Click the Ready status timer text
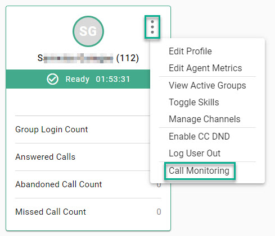The width and height of the screenshot is (275, 236). [x=113, y=79]
